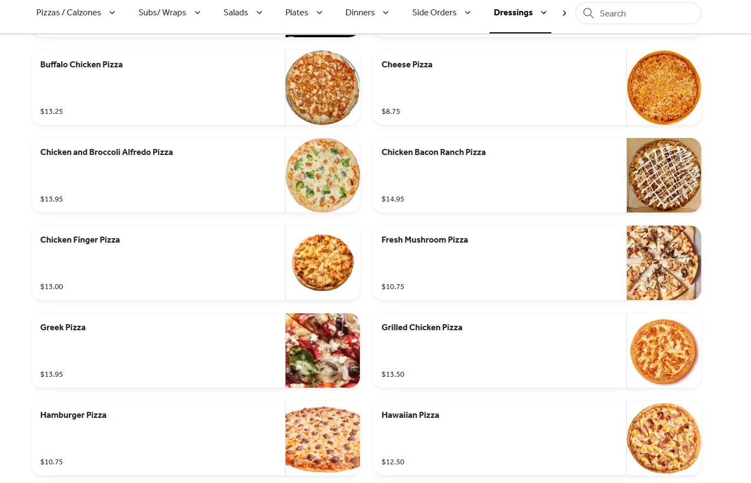Screen dimensions: 751x483
Task: Open the Chicken Finger Pizza item title
Action: (x=80, y=240)
